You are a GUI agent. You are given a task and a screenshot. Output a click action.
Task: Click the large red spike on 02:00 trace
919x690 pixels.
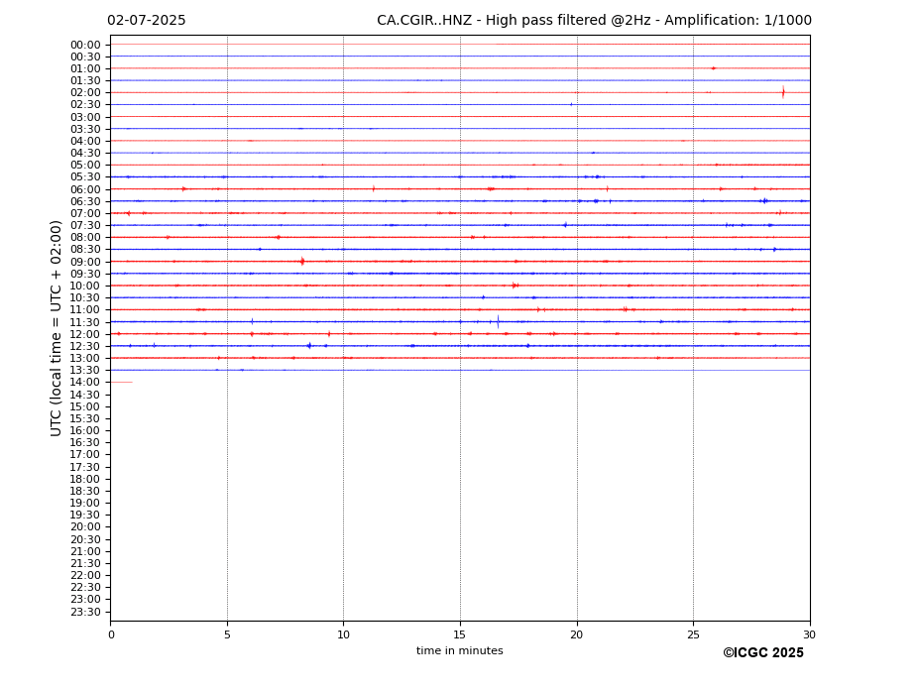coord(783,92)
